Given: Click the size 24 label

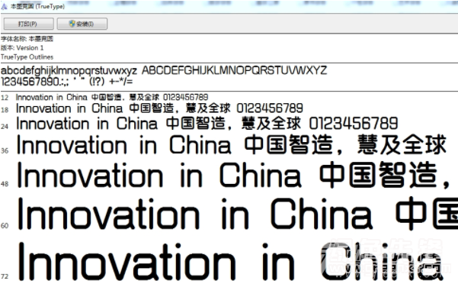Looking at the screenshot, I should pos(5,126).
